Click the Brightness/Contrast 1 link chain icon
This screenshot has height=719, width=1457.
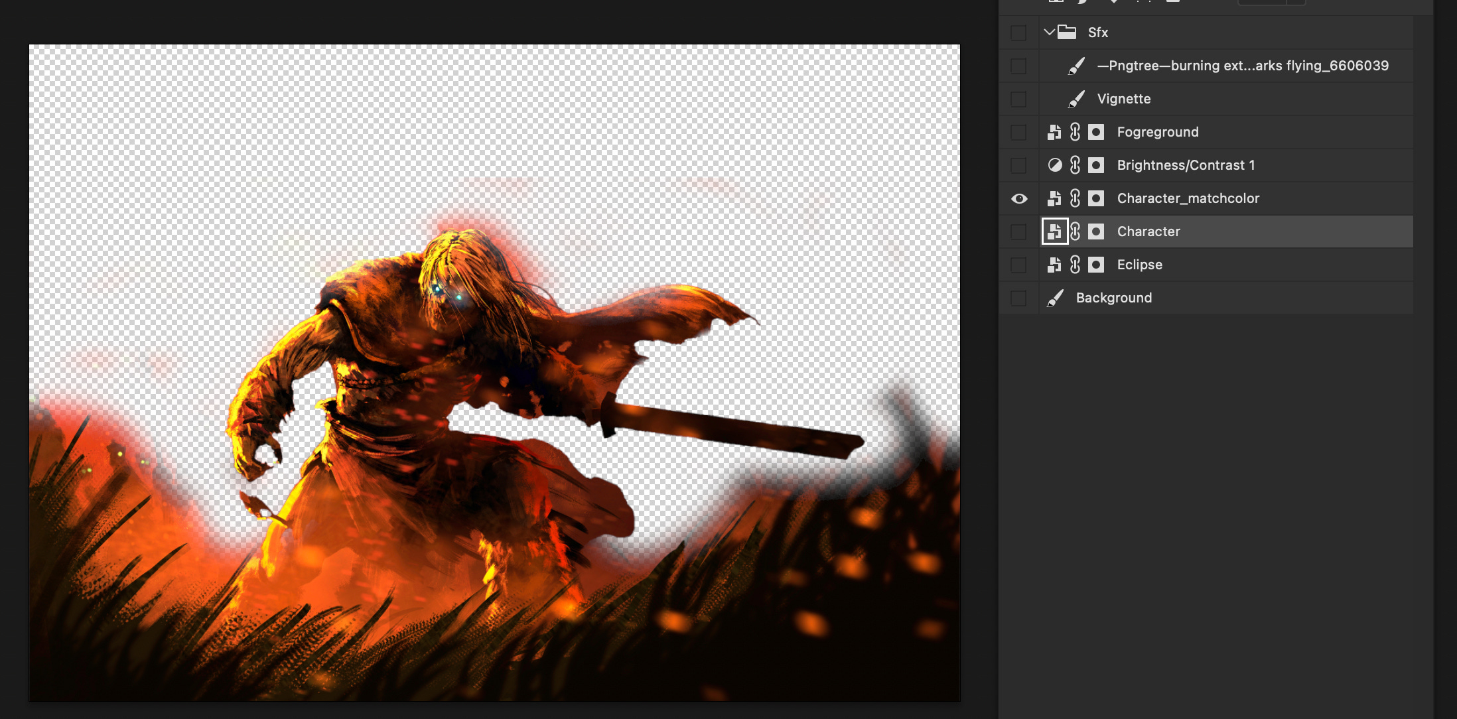tap(1075, 165)
